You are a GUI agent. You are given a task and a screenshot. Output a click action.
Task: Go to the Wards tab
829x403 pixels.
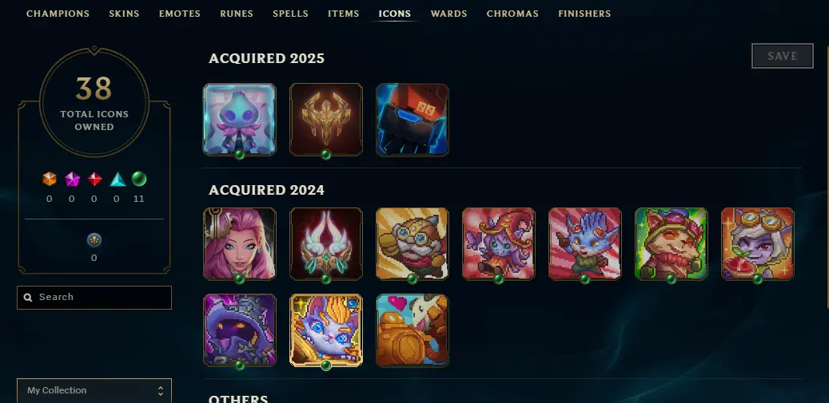tap(448, 14)
